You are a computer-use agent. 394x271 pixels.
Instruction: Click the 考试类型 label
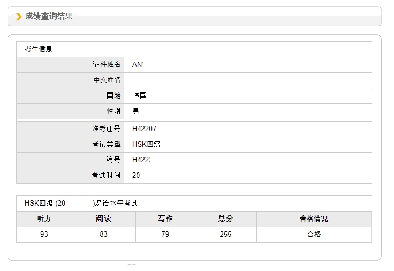tap(107, 144)
